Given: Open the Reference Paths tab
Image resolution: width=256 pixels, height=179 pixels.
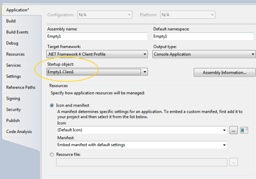Looking at the screenshot, I should pyautogui.click(x=21, y=87).
